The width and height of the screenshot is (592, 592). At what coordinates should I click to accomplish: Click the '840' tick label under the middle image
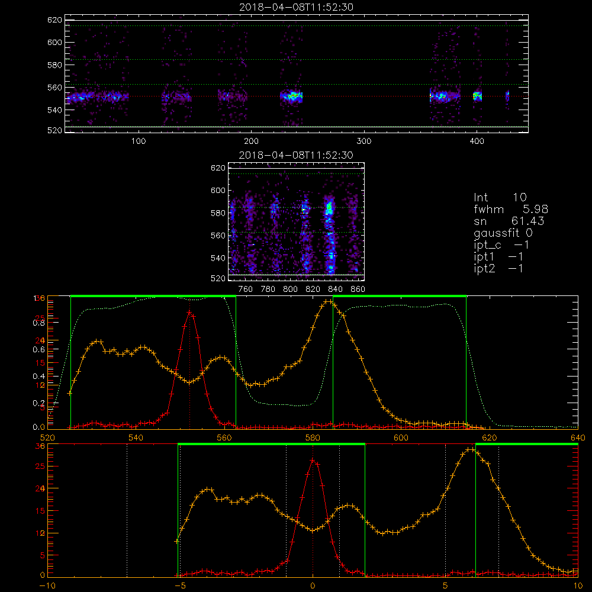click(x=335, y=289)
